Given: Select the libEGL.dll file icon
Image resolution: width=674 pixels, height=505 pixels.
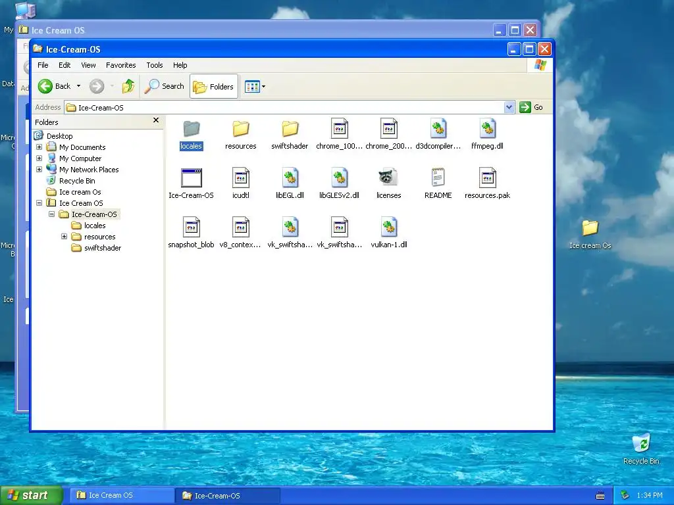Looking at the screenshot, I should click(x=290, y=178).
